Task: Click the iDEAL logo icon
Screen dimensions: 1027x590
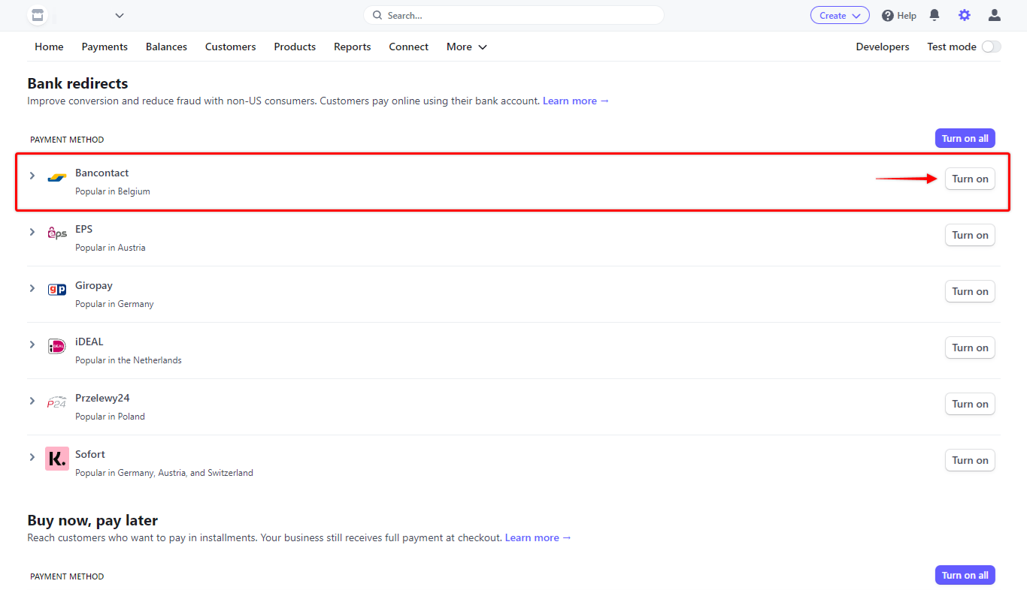Action: [x=57, y=346]
